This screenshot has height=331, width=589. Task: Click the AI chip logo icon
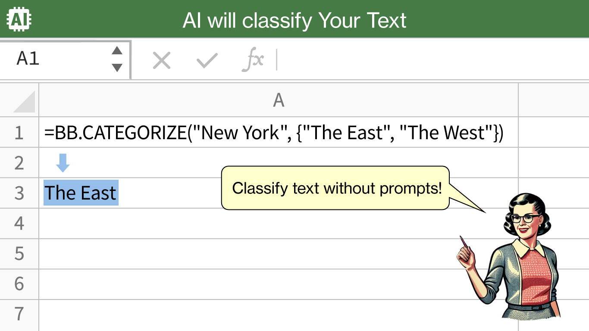tap(19, 19)
